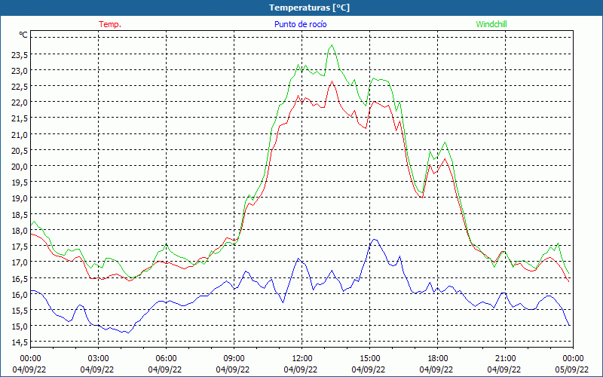603x377 pixels.
Task: Click the 03:00 time axis label
Action: [x=99, y=359]
